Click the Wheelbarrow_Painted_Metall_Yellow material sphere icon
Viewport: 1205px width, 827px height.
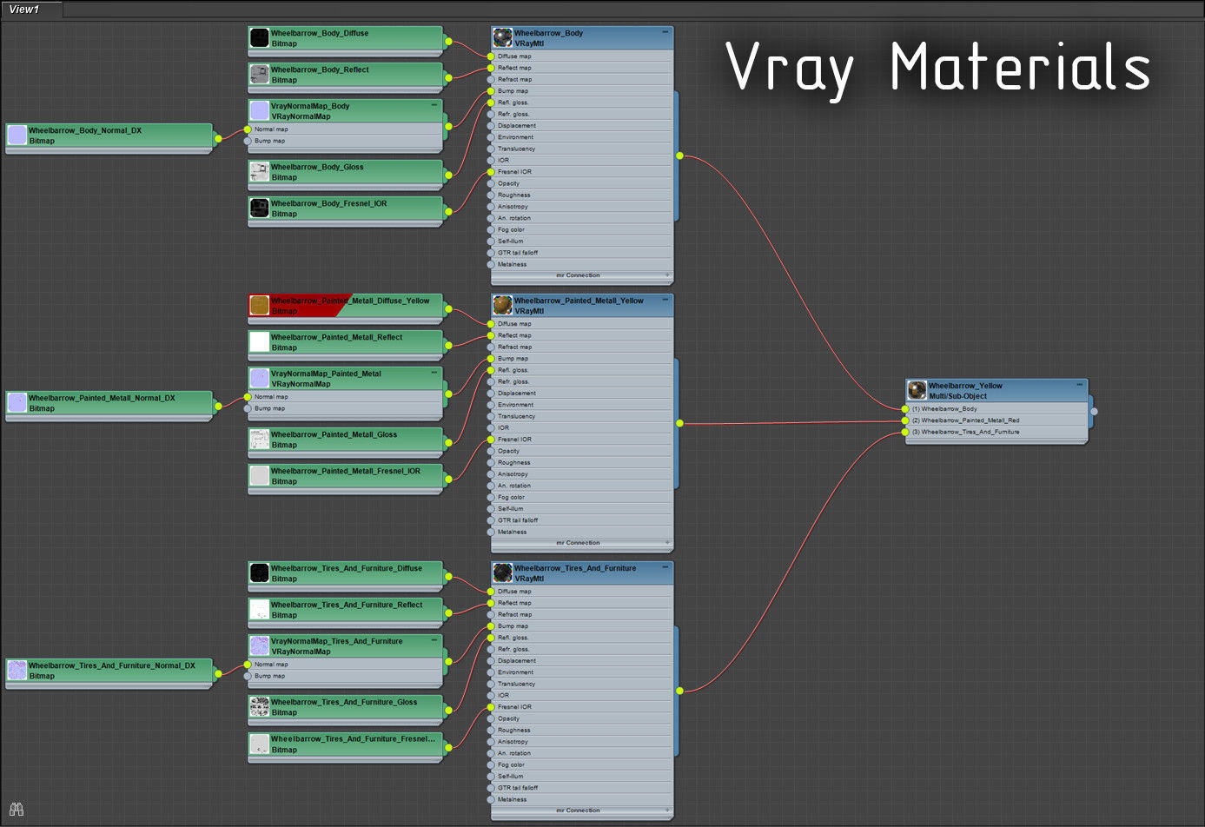pos(502,306)
